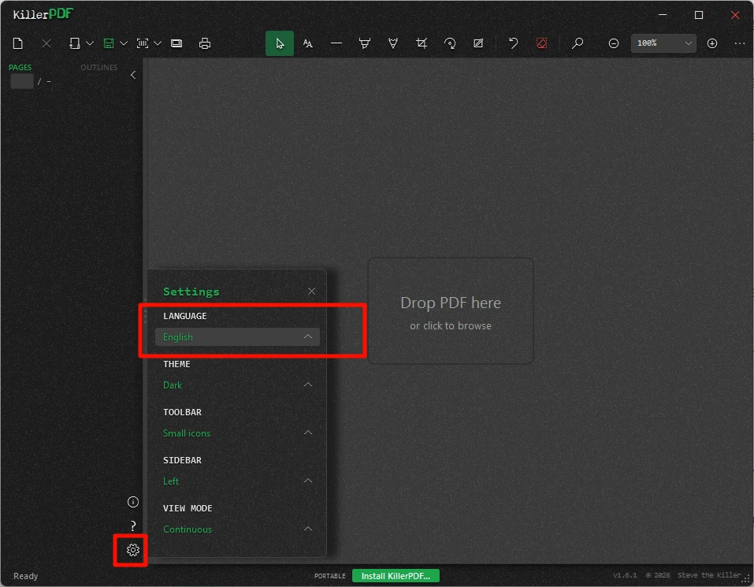
Task: Click the red eraser/redact icon
Action: [x=541, y=43]
